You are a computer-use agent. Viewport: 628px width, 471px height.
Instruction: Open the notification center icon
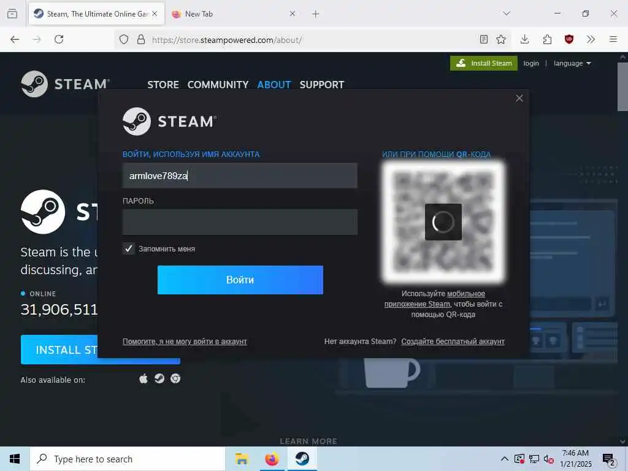tap(609, 460)
